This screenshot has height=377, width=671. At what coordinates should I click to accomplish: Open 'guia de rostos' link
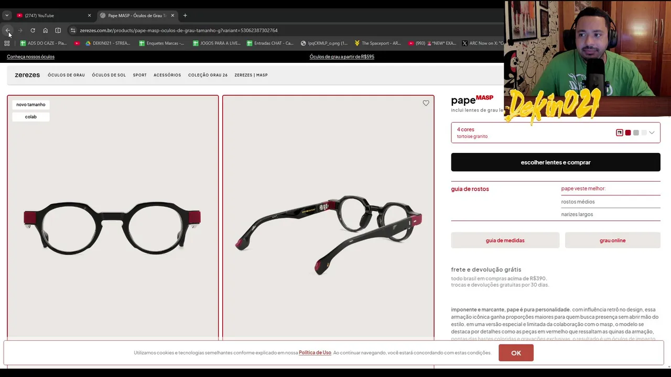click(470, 189)
